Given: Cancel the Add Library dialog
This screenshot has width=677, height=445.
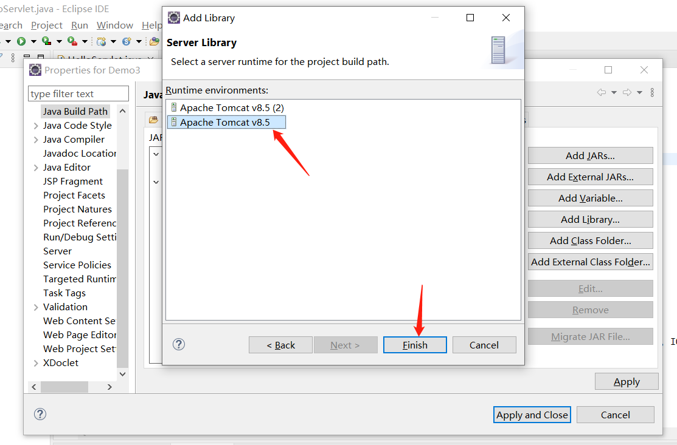Looking at the screenshot, I should [x=484, y=345].
